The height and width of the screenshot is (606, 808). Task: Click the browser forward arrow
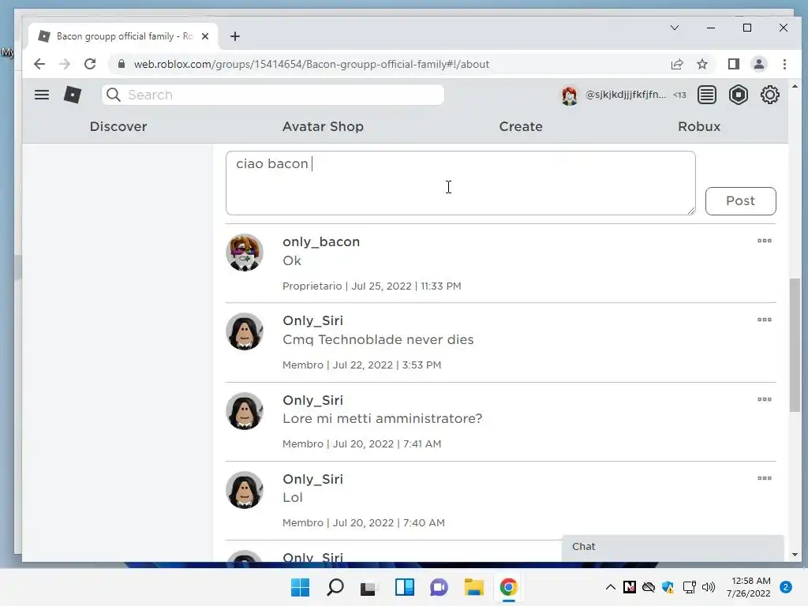point(65,64)
